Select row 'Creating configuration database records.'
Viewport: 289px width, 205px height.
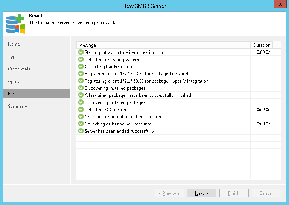[x=178, y=116]
